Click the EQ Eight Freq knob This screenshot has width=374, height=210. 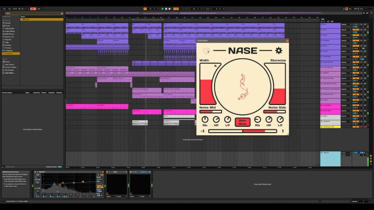tap(37, 177)
